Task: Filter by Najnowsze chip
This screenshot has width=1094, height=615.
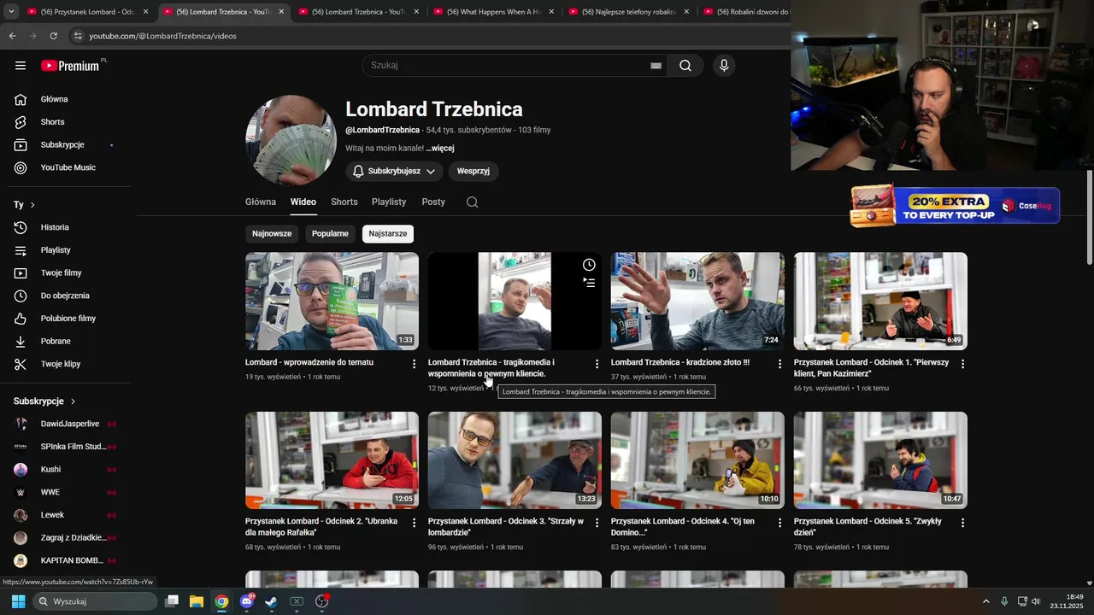Action: point(272,234)
